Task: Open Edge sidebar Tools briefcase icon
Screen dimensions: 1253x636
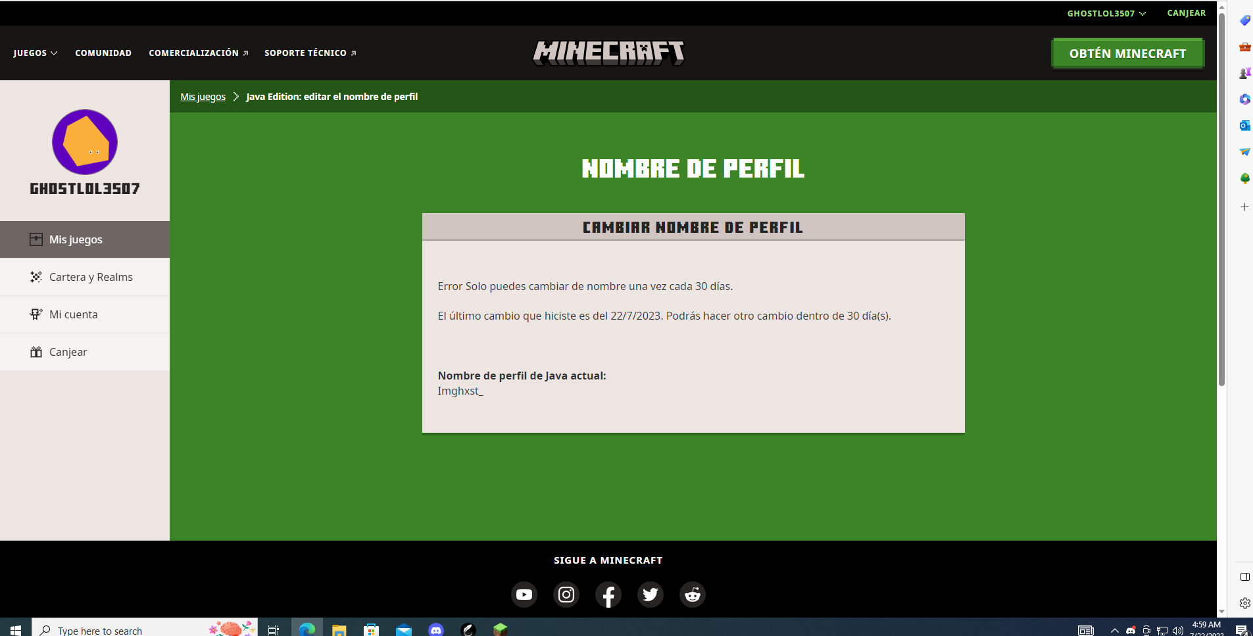Action: (x=1244, y=47)
